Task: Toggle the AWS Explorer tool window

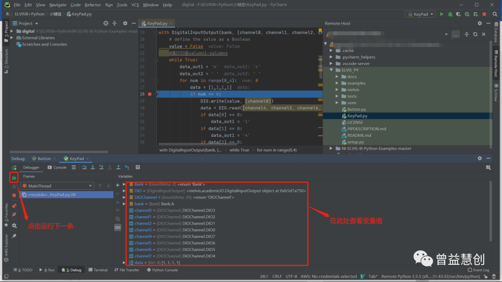Action: coord(6,249)
